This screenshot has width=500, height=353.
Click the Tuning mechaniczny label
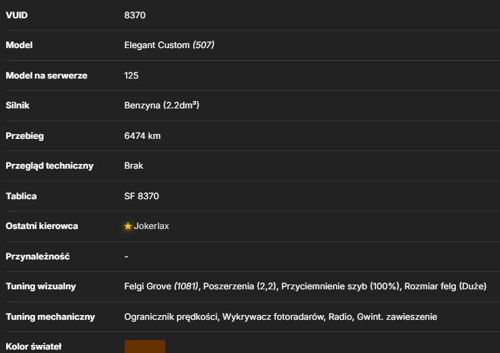coord(50,317)
